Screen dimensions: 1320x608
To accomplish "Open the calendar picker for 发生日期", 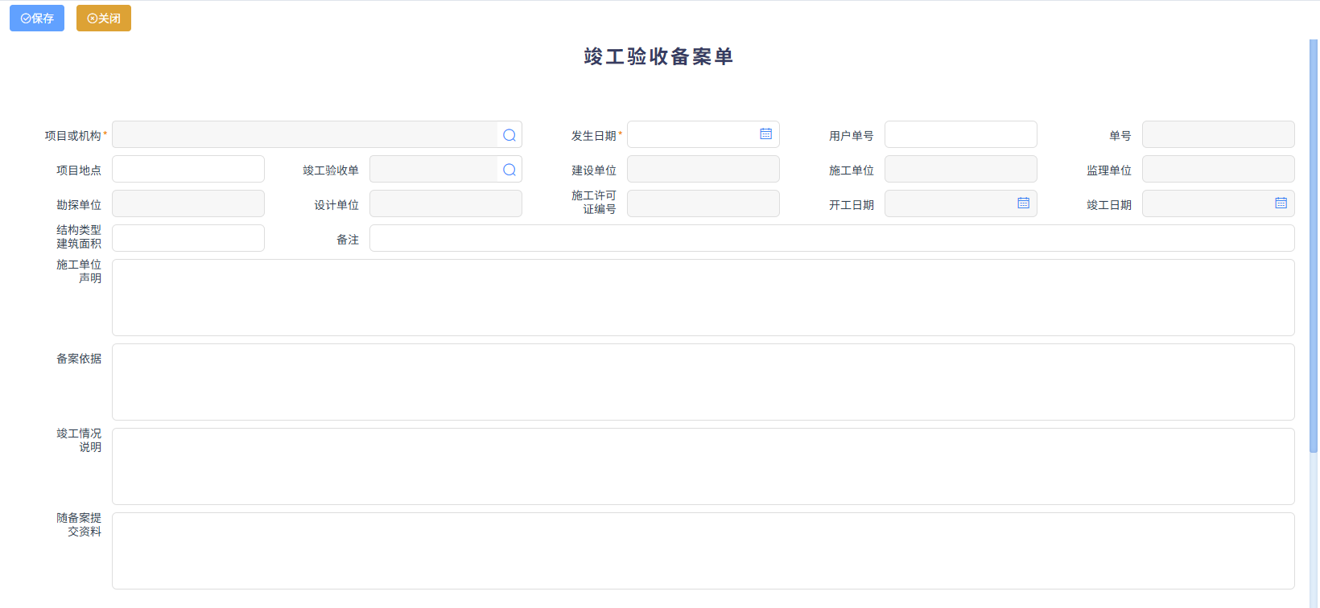I will pyautogui.click(x=766, y=134).
